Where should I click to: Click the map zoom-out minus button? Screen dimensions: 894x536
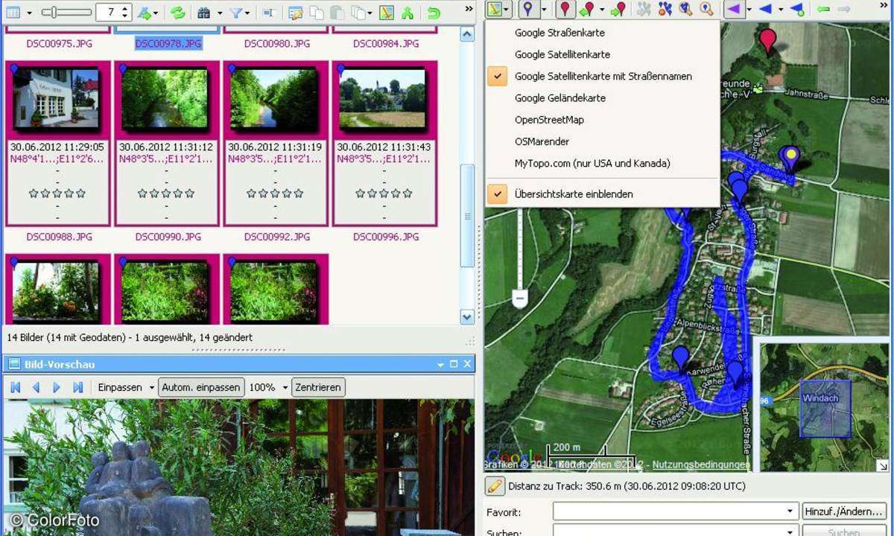[x=520, y=300]
